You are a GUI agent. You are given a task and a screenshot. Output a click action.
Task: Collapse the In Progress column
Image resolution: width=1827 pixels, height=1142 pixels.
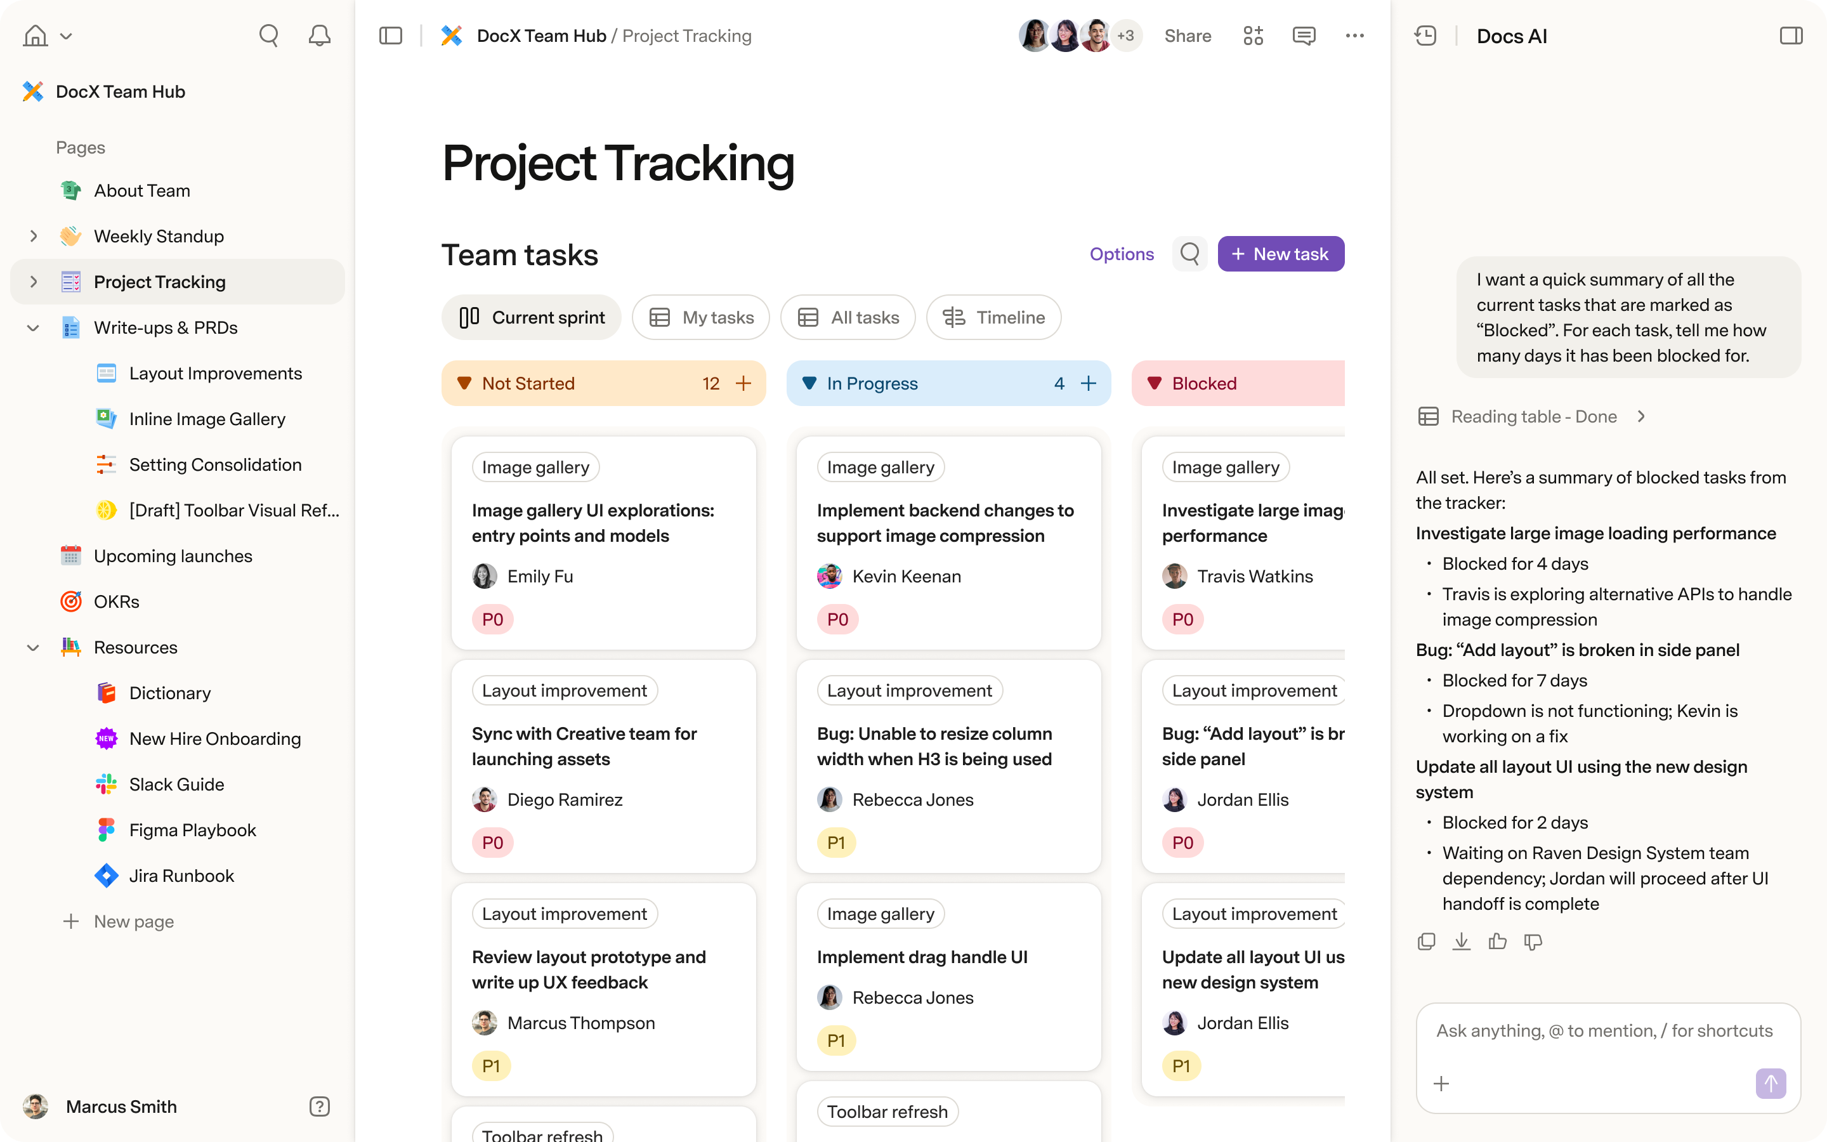coord(809,384)
